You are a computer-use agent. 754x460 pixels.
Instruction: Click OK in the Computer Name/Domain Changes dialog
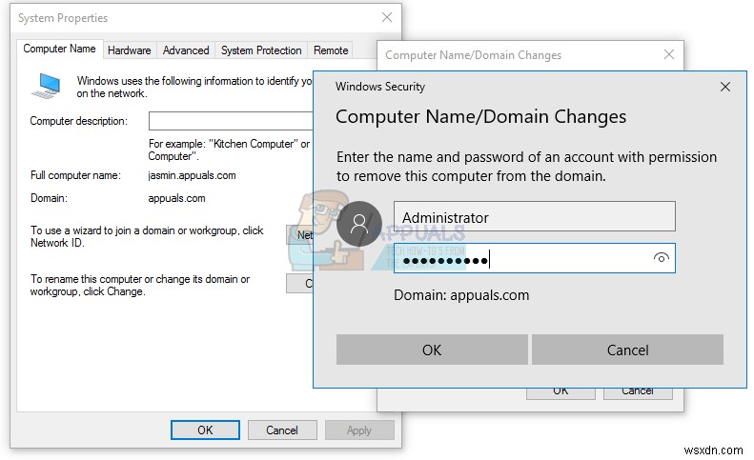[560, 390]
